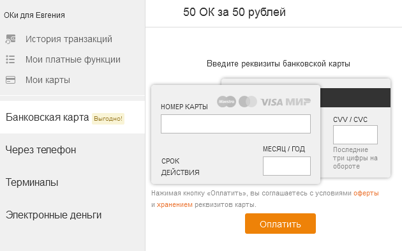This screenshot has width=402, height=251.
Task: Focus the Номер карты input field
Action: [x=235, y=124]
